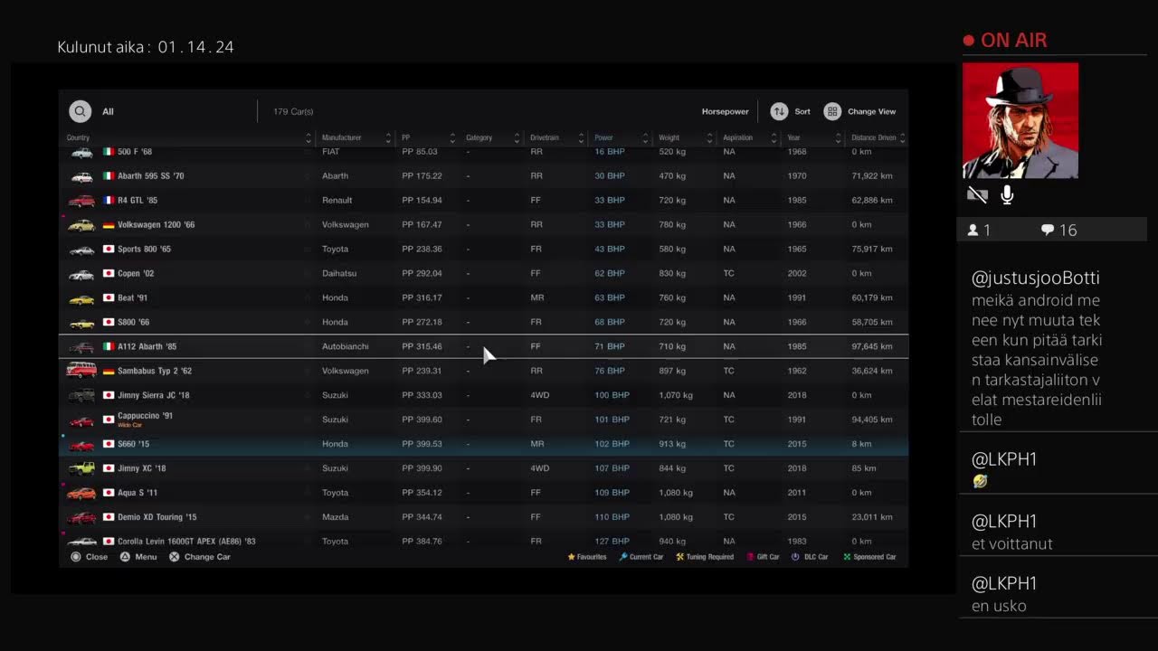Viewport: 1158px width, 651px height.
Task: Click the Beat '91 yellow car thumbnail
Action: tap(82, 298)
